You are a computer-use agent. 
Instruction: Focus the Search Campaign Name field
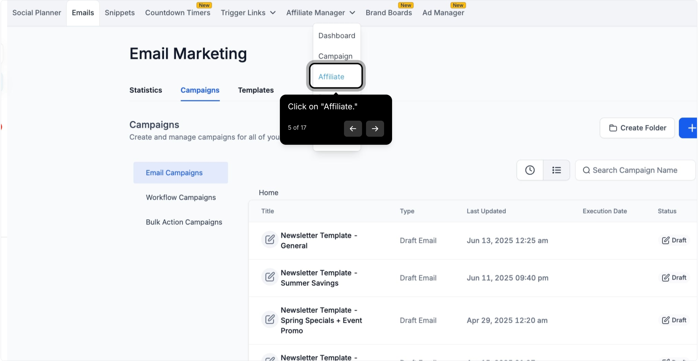(x=635, y=170)
